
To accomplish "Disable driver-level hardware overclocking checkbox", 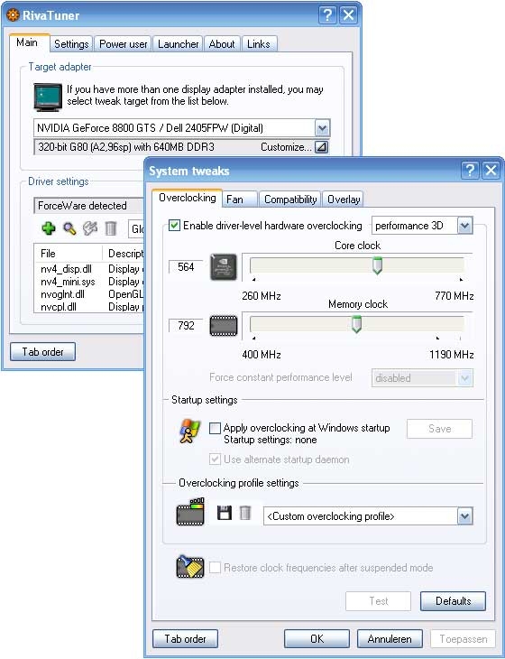I will click(174, 226).
